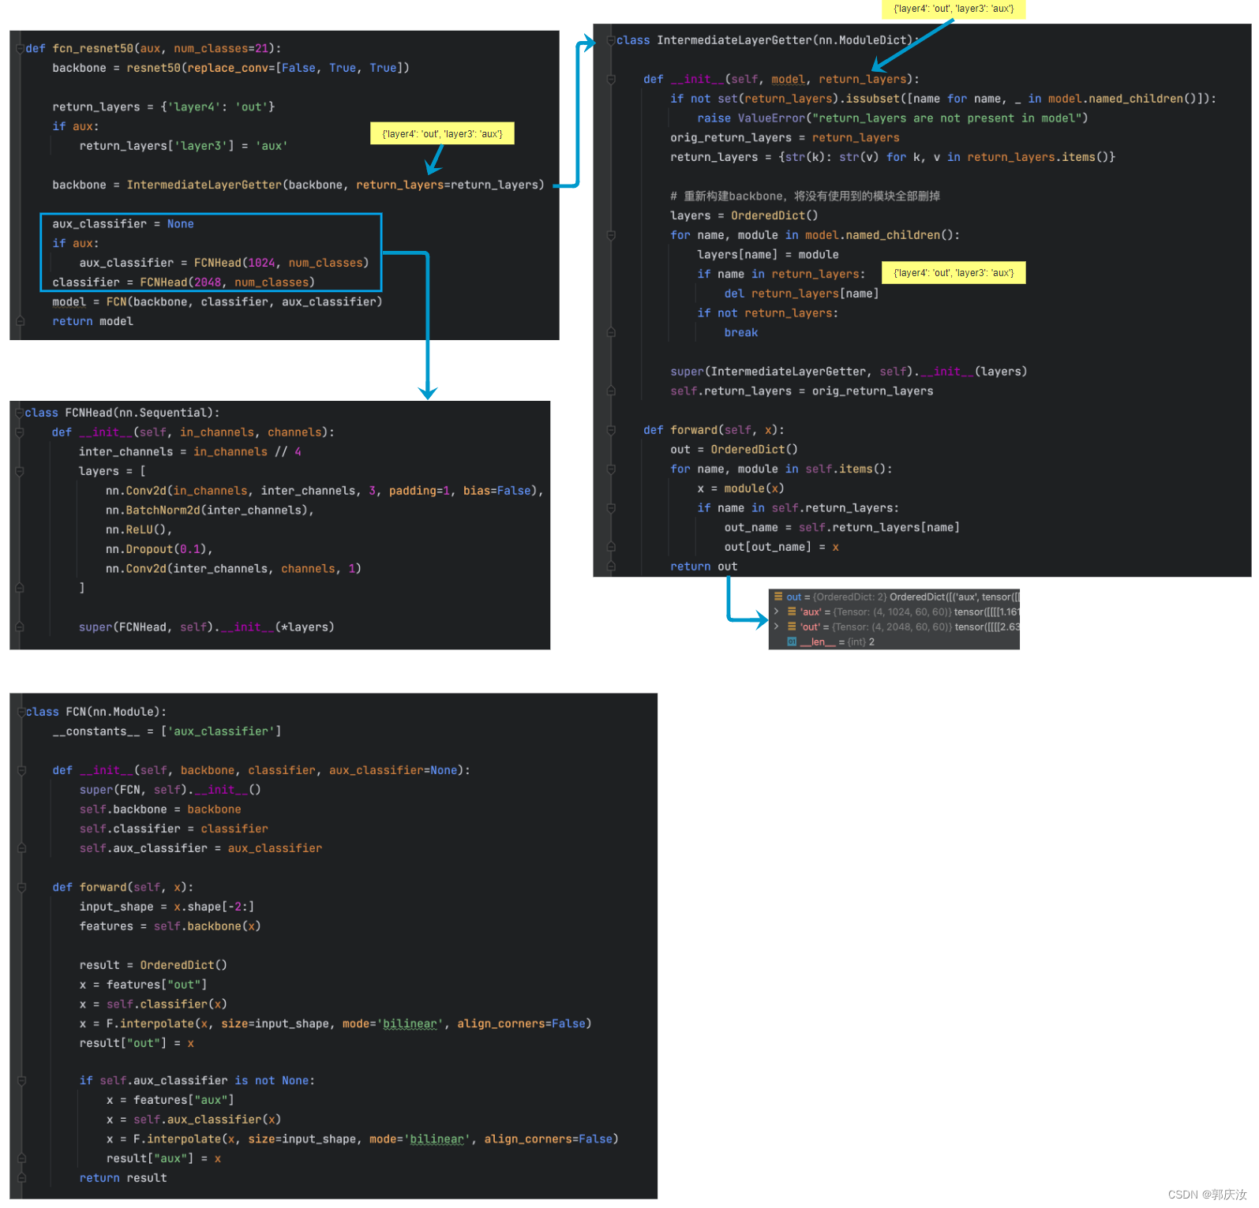Collapse the fold at class IntermediateLayerGetter
Viewport: 1259px width, 1208px height.
(x=611, y=40)
